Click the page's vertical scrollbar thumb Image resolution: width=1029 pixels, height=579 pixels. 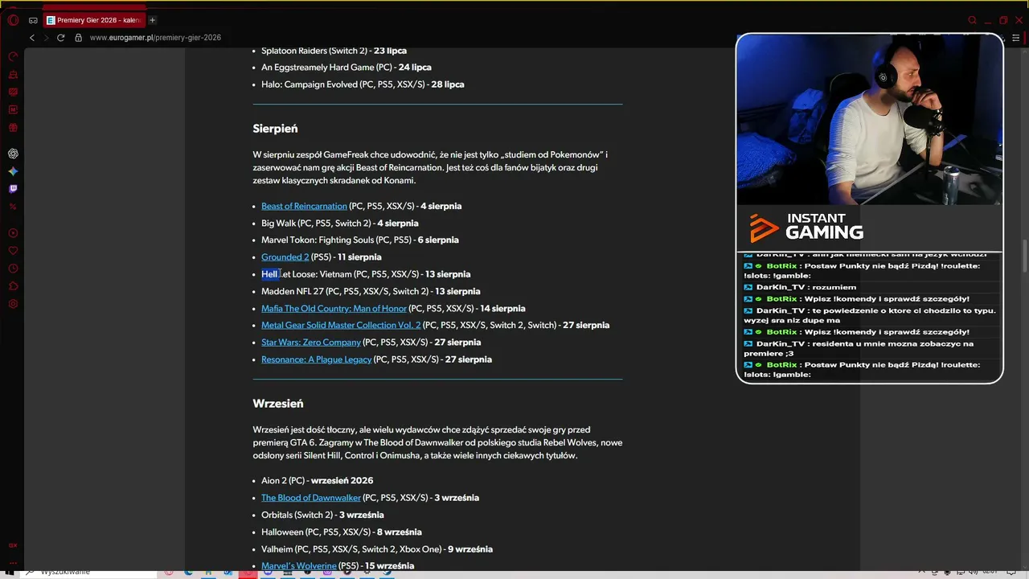click(x=1024, y=256)
